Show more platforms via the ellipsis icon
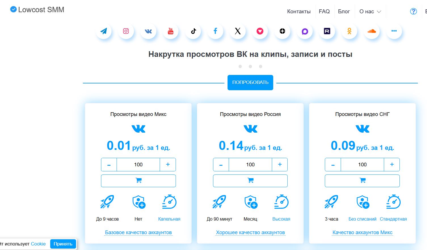The image size is (427, 250). (x=394, y=31)
